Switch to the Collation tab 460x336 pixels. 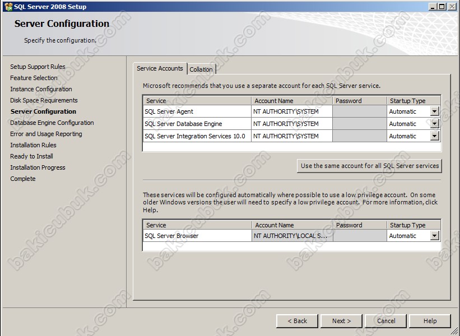pyautogui.click(x=201, y=69)
